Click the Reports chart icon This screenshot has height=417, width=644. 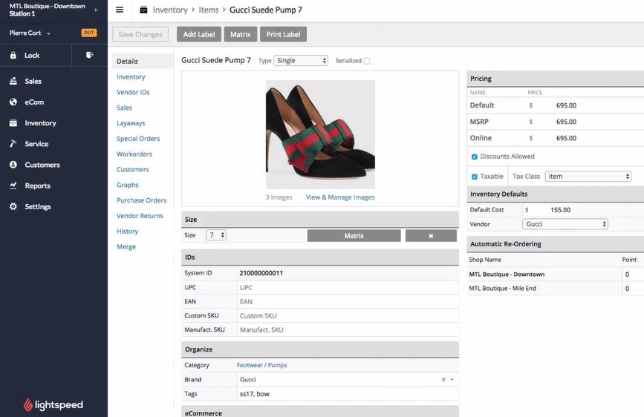pos(13,185)
